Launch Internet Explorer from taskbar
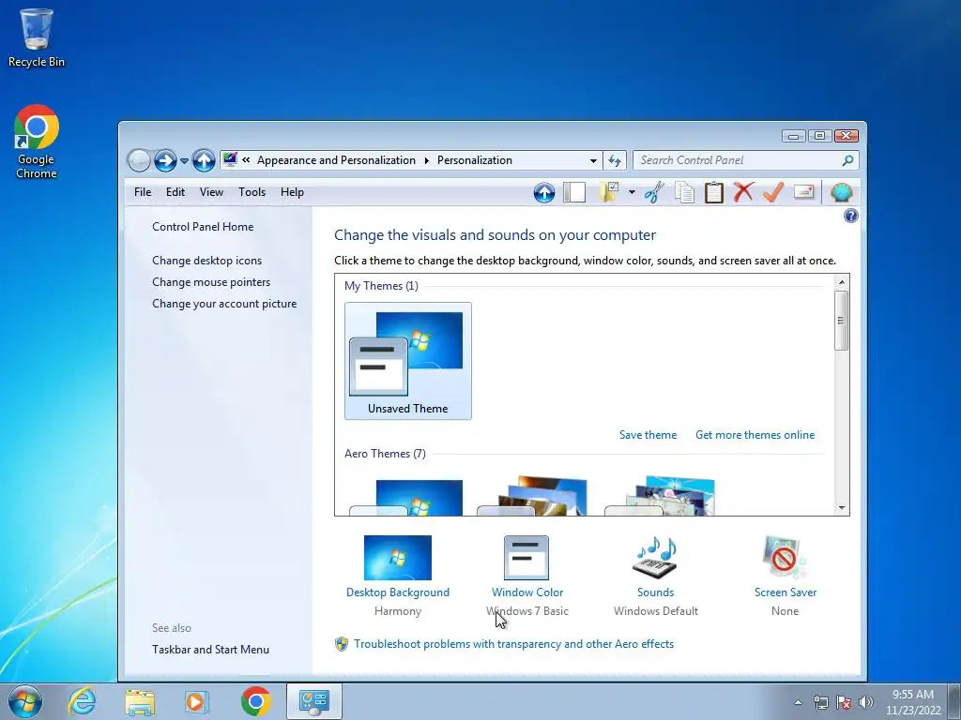 (x=83, y=701)
